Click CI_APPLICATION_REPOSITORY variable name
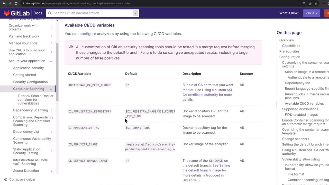The width and height of the screenshot is (329, 185). (x=90, y=111)
